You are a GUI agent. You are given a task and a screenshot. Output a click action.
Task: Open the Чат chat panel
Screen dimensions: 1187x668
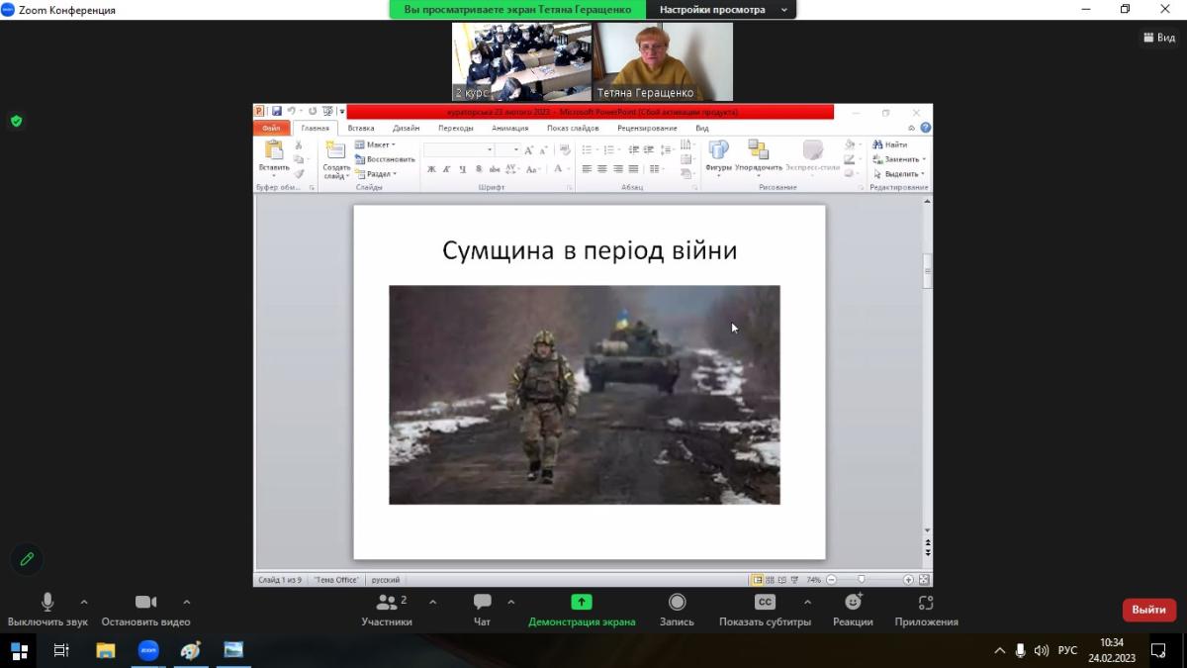tap(482, 609)
